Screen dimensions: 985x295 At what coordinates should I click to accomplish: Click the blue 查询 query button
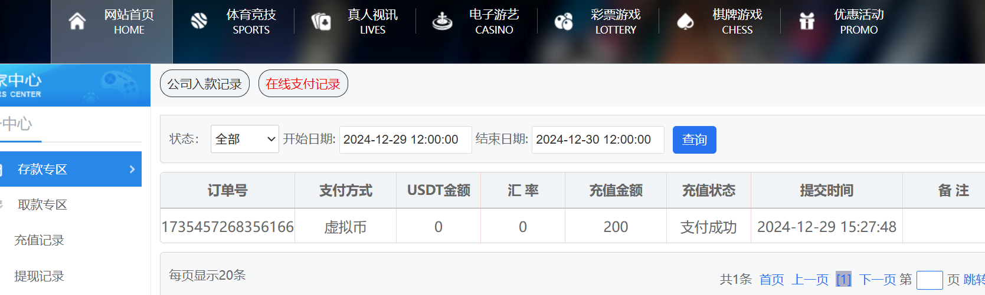tap(695, 140)
